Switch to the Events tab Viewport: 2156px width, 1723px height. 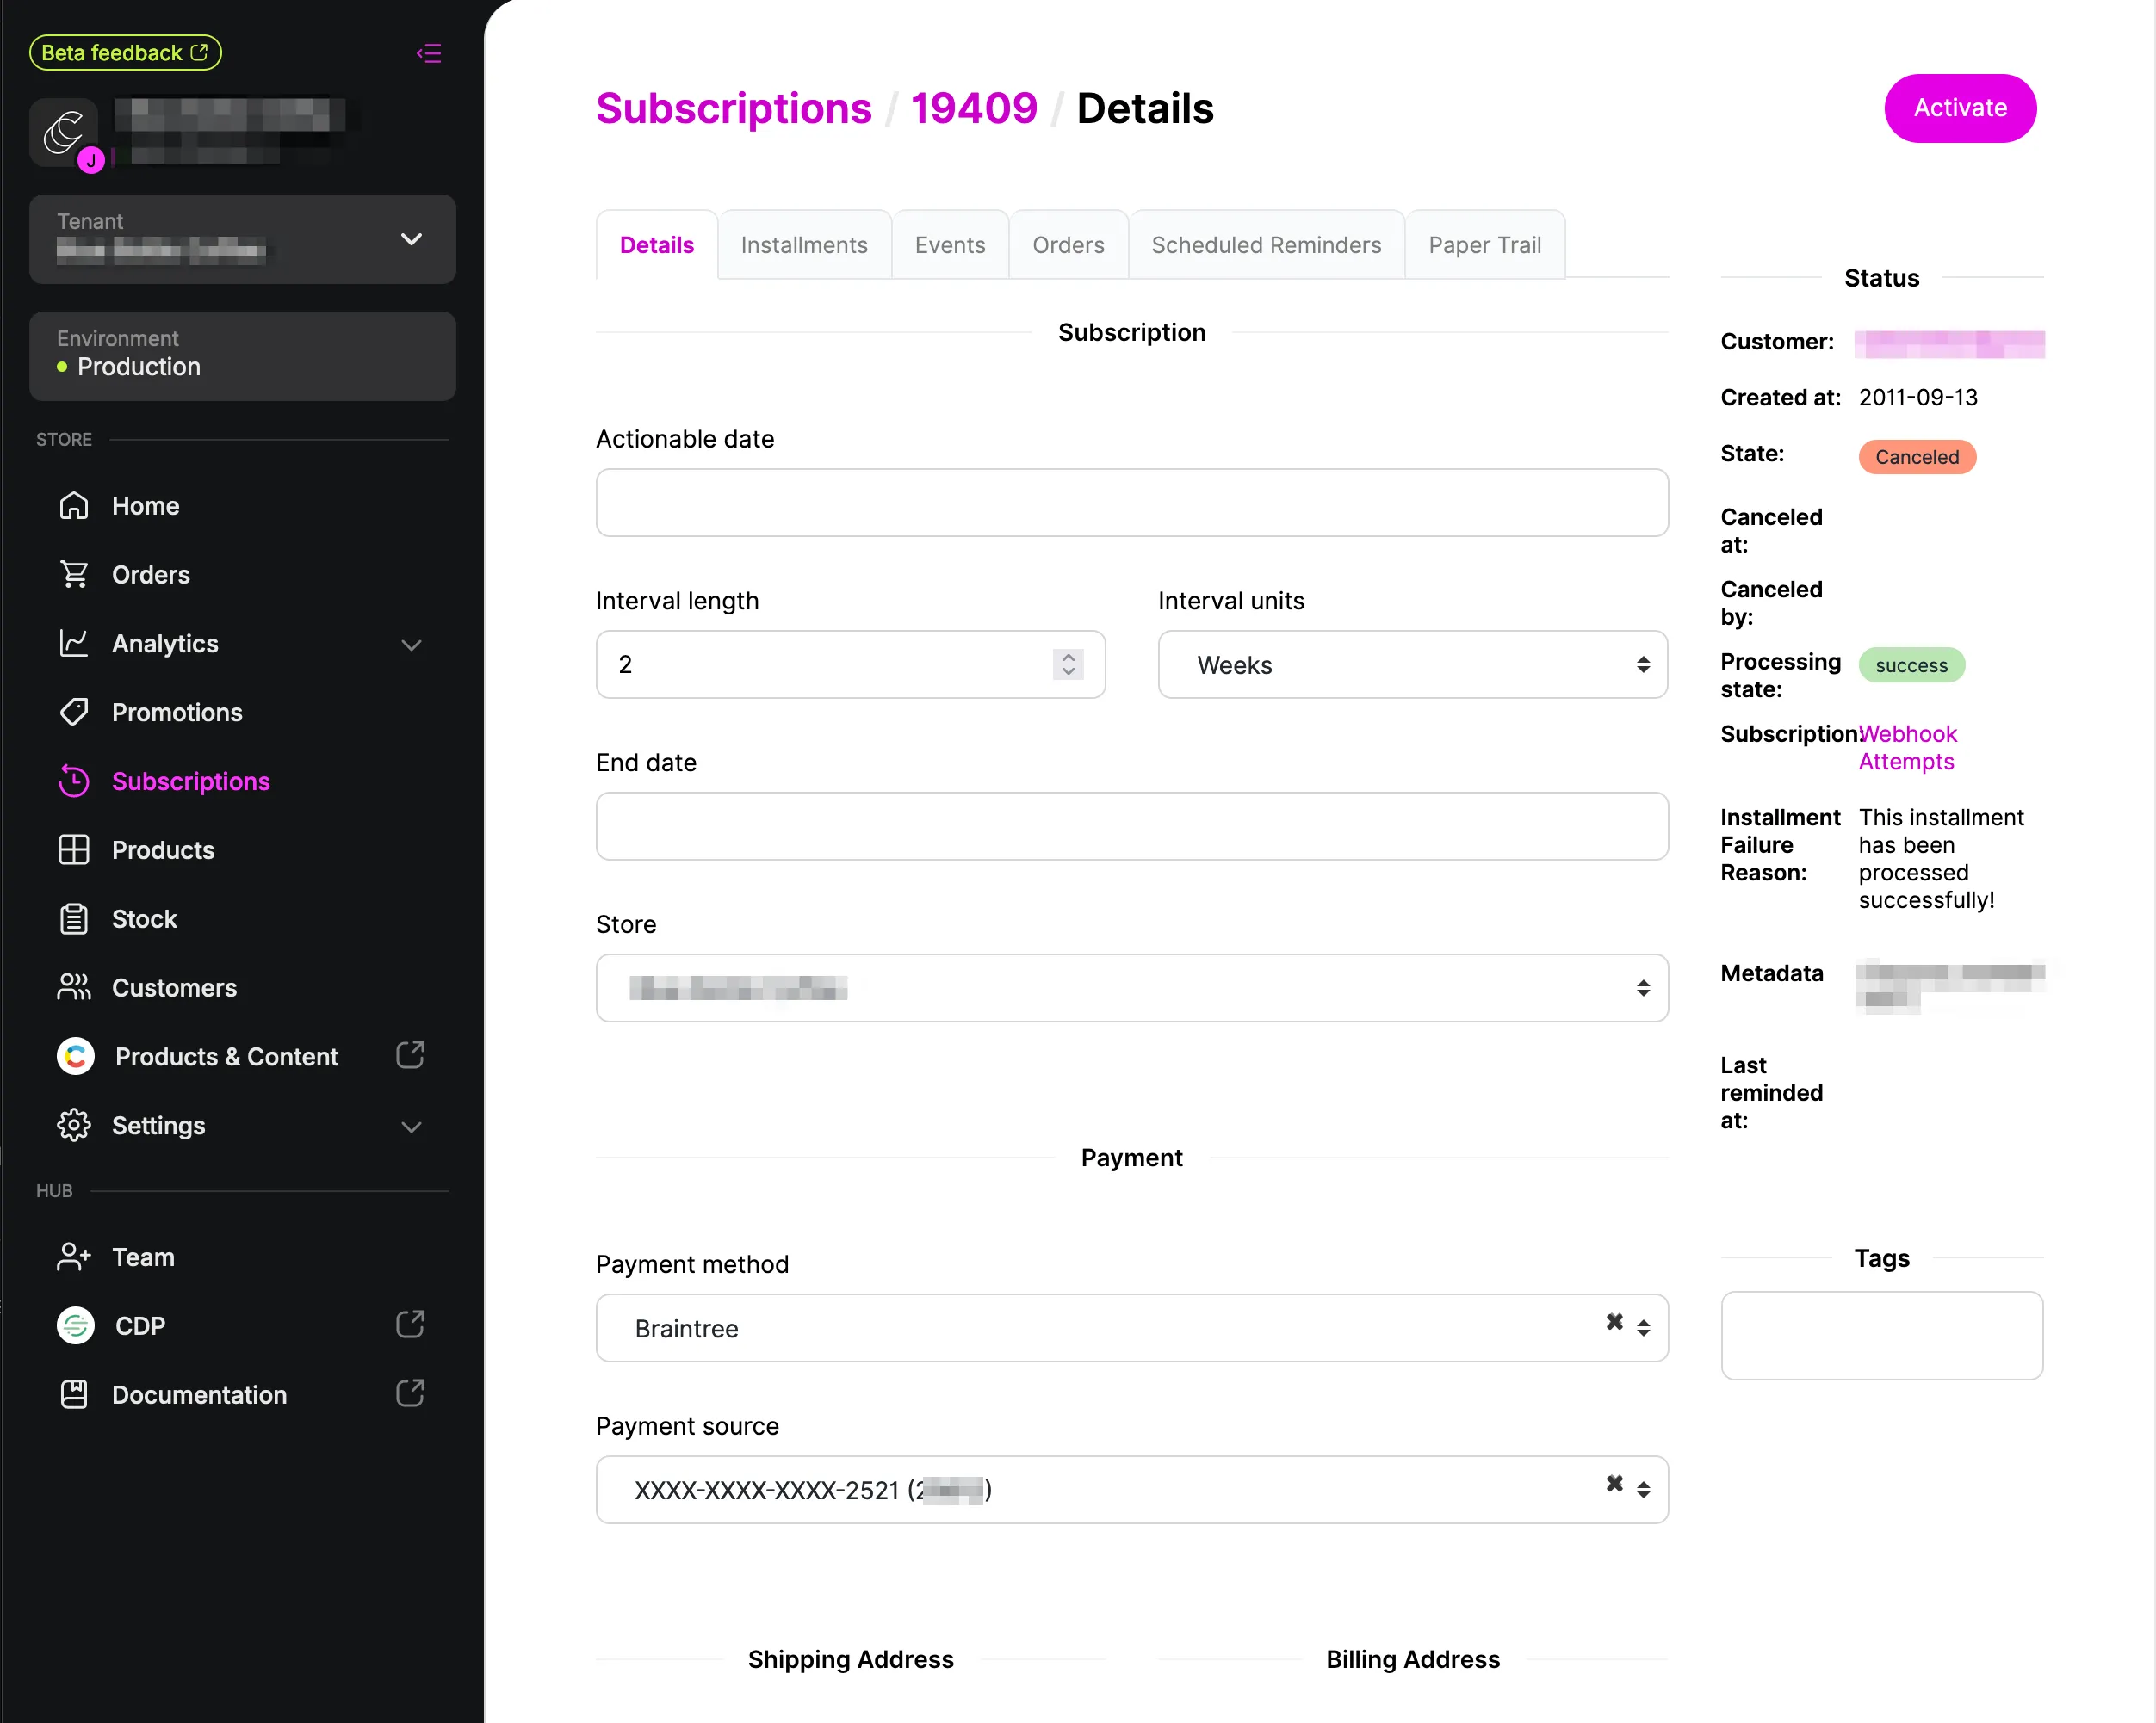point(950,245)
